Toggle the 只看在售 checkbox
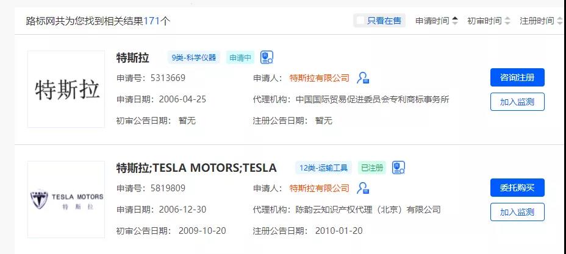Viewport: 566px width, 254px height. point(360,21)
